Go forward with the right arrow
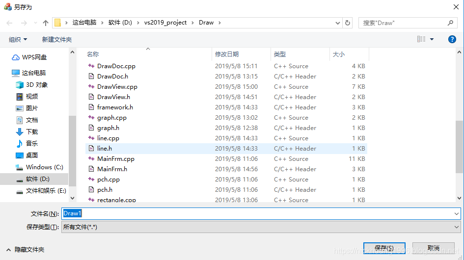 click(24, 23)
